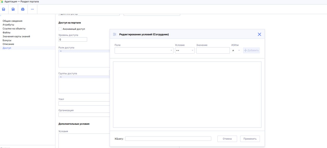Screen dimensions: 327x148
Task: Open the three-dots more actions menu
Action: [32, 9]
